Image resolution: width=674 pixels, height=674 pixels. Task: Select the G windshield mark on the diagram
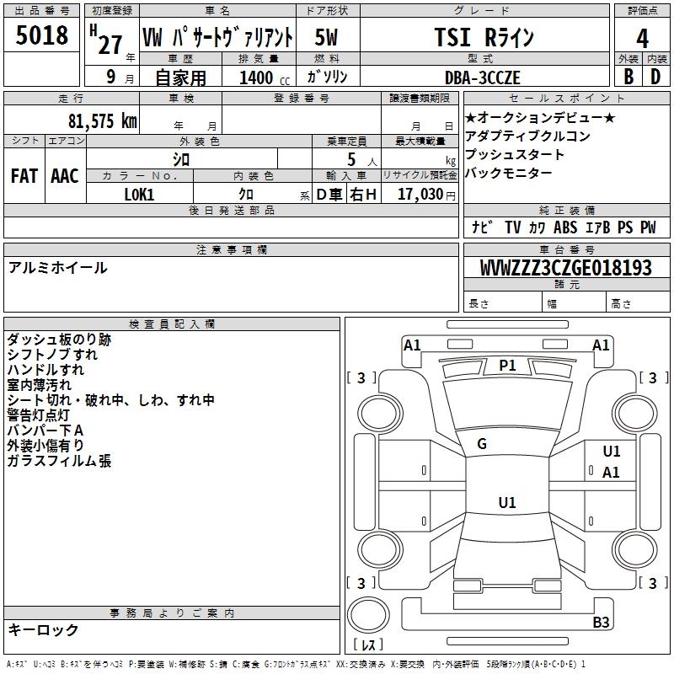pyautogui.click(x=482, y=444)
